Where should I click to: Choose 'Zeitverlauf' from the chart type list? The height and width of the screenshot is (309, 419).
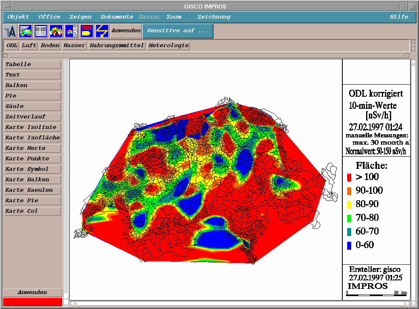(x=32, y=117)
